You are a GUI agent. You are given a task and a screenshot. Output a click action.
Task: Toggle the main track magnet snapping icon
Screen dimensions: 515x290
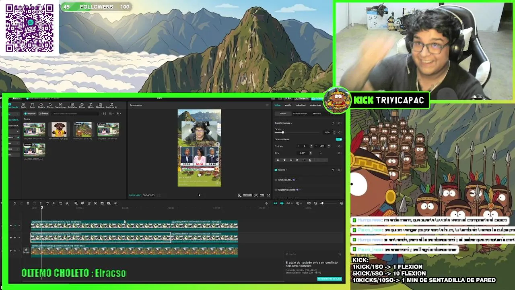click(x=275, y=203)
